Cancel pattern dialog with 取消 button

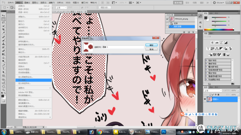[151, 49]
